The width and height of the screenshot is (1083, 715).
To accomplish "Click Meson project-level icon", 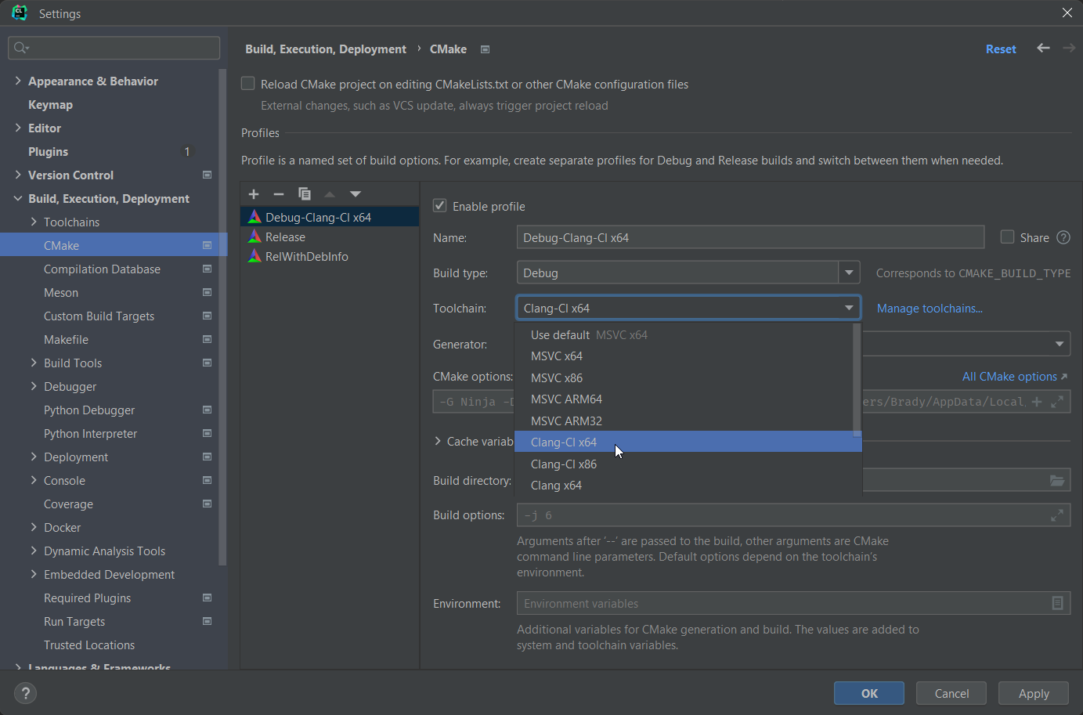I will 208,292.
